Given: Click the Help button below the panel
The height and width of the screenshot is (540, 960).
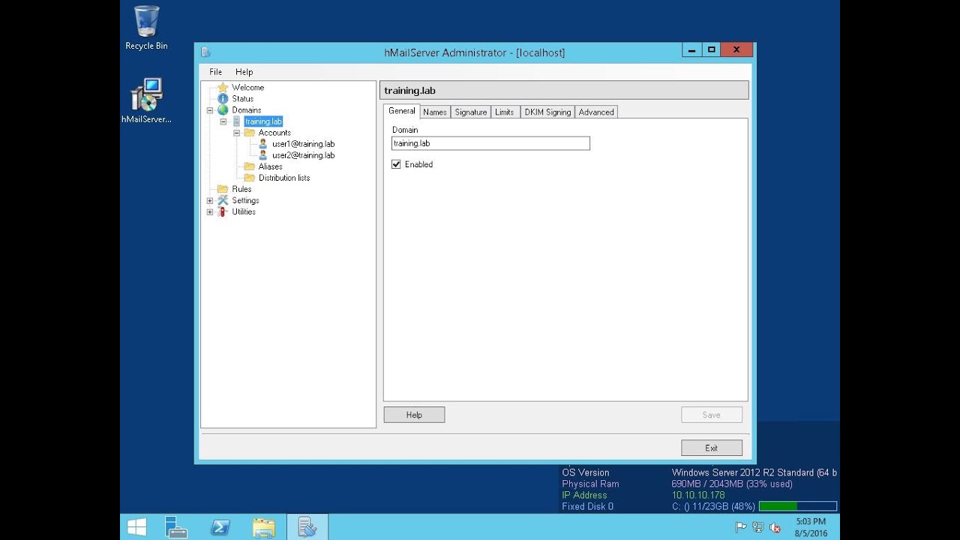Looking at the screenshot, I should pyautogui.click(x=414, y=415).
